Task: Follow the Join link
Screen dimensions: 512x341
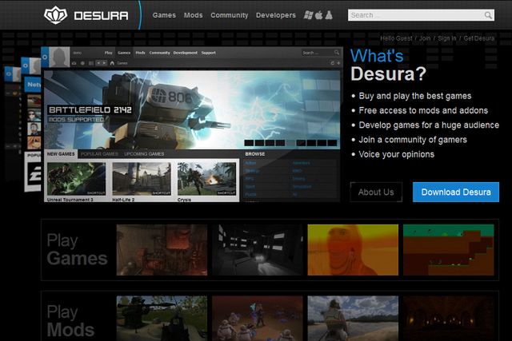Action: pyautogui.click(x=425, y=38)
